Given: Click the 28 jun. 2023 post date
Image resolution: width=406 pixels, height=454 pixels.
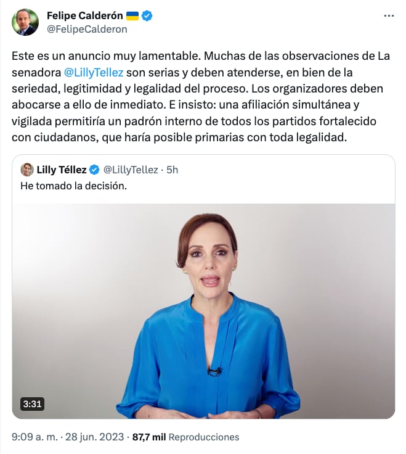Looking at the screenshot, I should [94, 437].
